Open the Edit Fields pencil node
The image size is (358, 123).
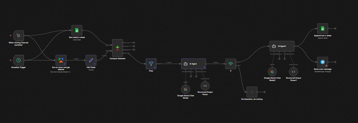(91, 60)
